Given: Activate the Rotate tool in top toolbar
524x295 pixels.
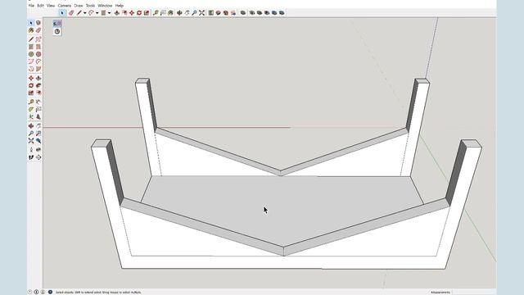Looking at the screenshot, I should [x=139, y=13].
